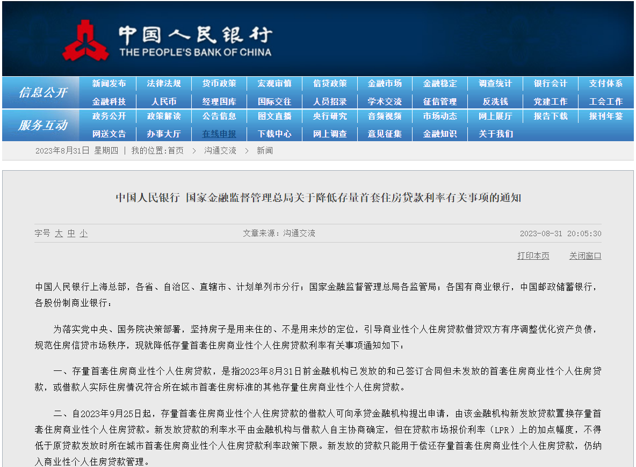Go to 报告下载 section
636x467 pixels.
(551, 116)
